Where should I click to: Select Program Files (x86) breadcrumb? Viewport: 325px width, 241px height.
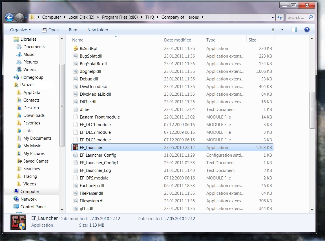tap(120, 17)
